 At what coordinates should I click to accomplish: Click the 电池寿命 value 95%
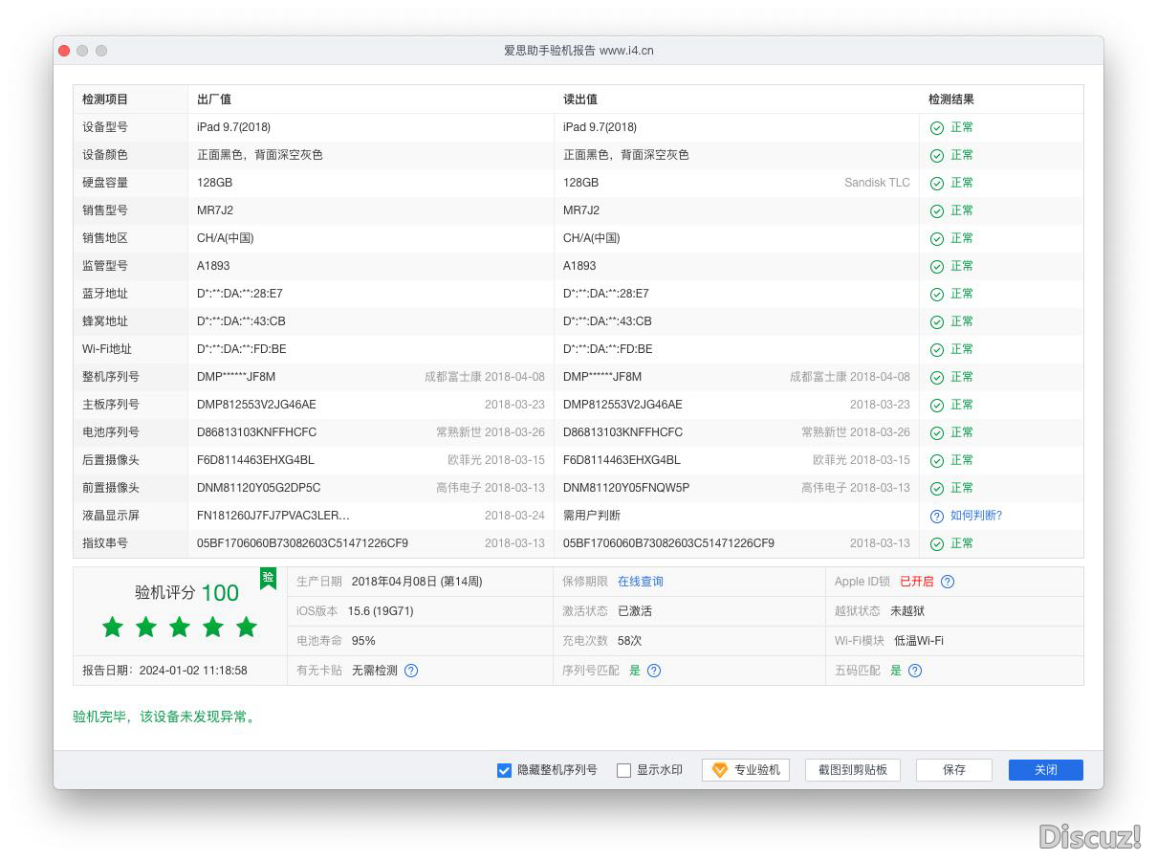[x=363, y=641]
